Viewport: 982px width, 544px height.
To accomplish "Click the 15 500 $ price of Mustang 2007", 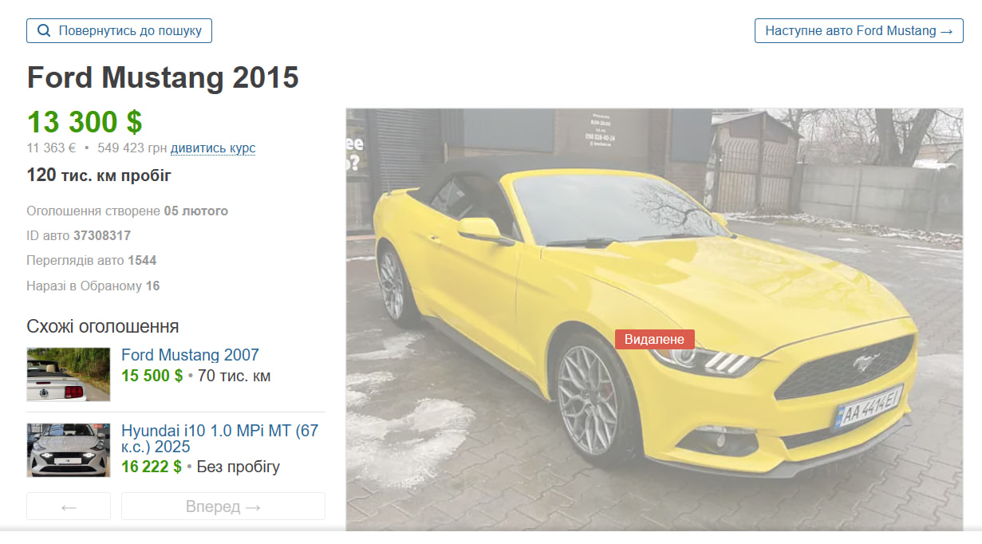I will [152, 376].
